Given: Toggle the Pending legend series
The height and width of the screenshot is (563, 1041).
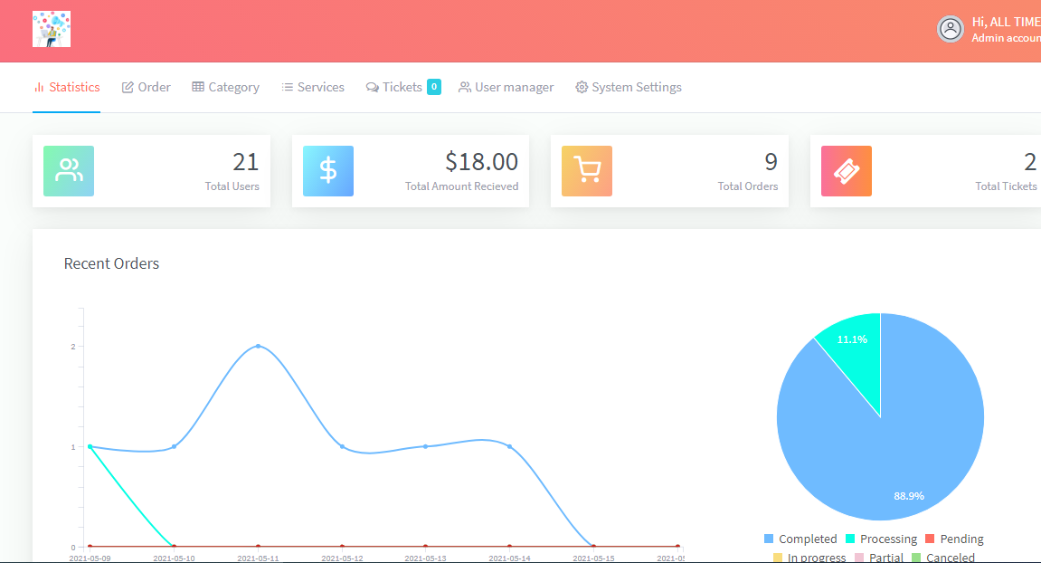Looking at the screenshot, I should pyautogui.click(x=953, y=539).
